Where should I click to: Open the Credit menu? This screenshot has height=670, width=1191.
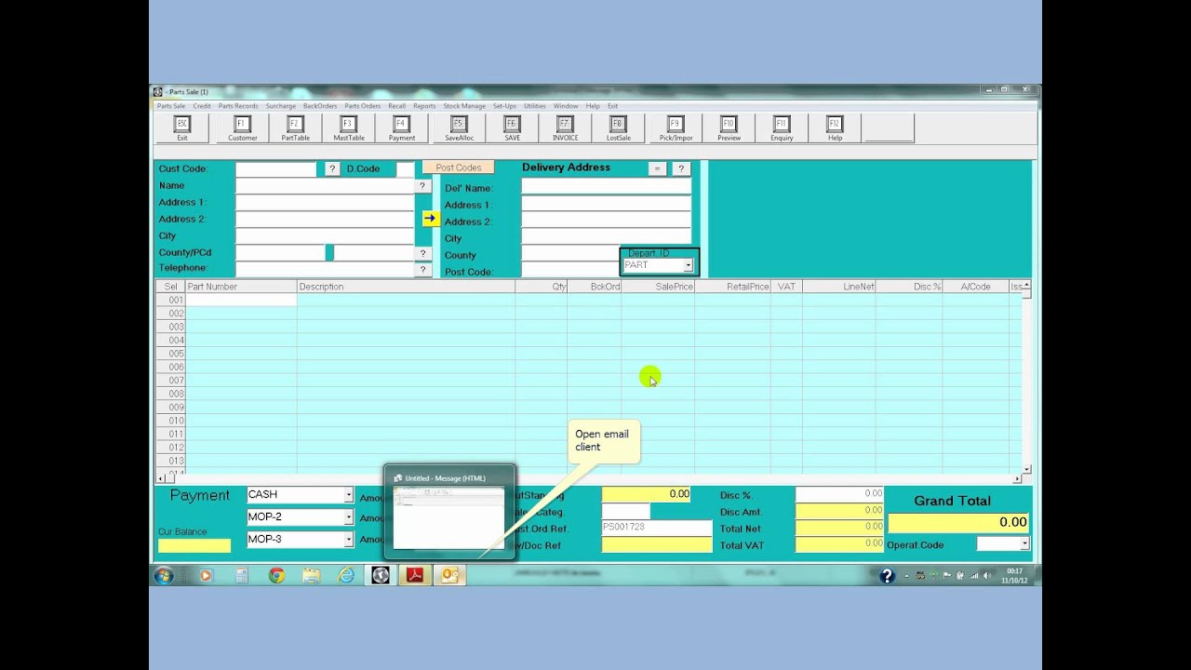point(202,106)
